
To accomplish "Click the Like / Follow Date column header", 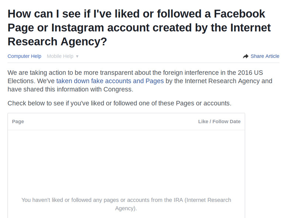I will 219,121.
